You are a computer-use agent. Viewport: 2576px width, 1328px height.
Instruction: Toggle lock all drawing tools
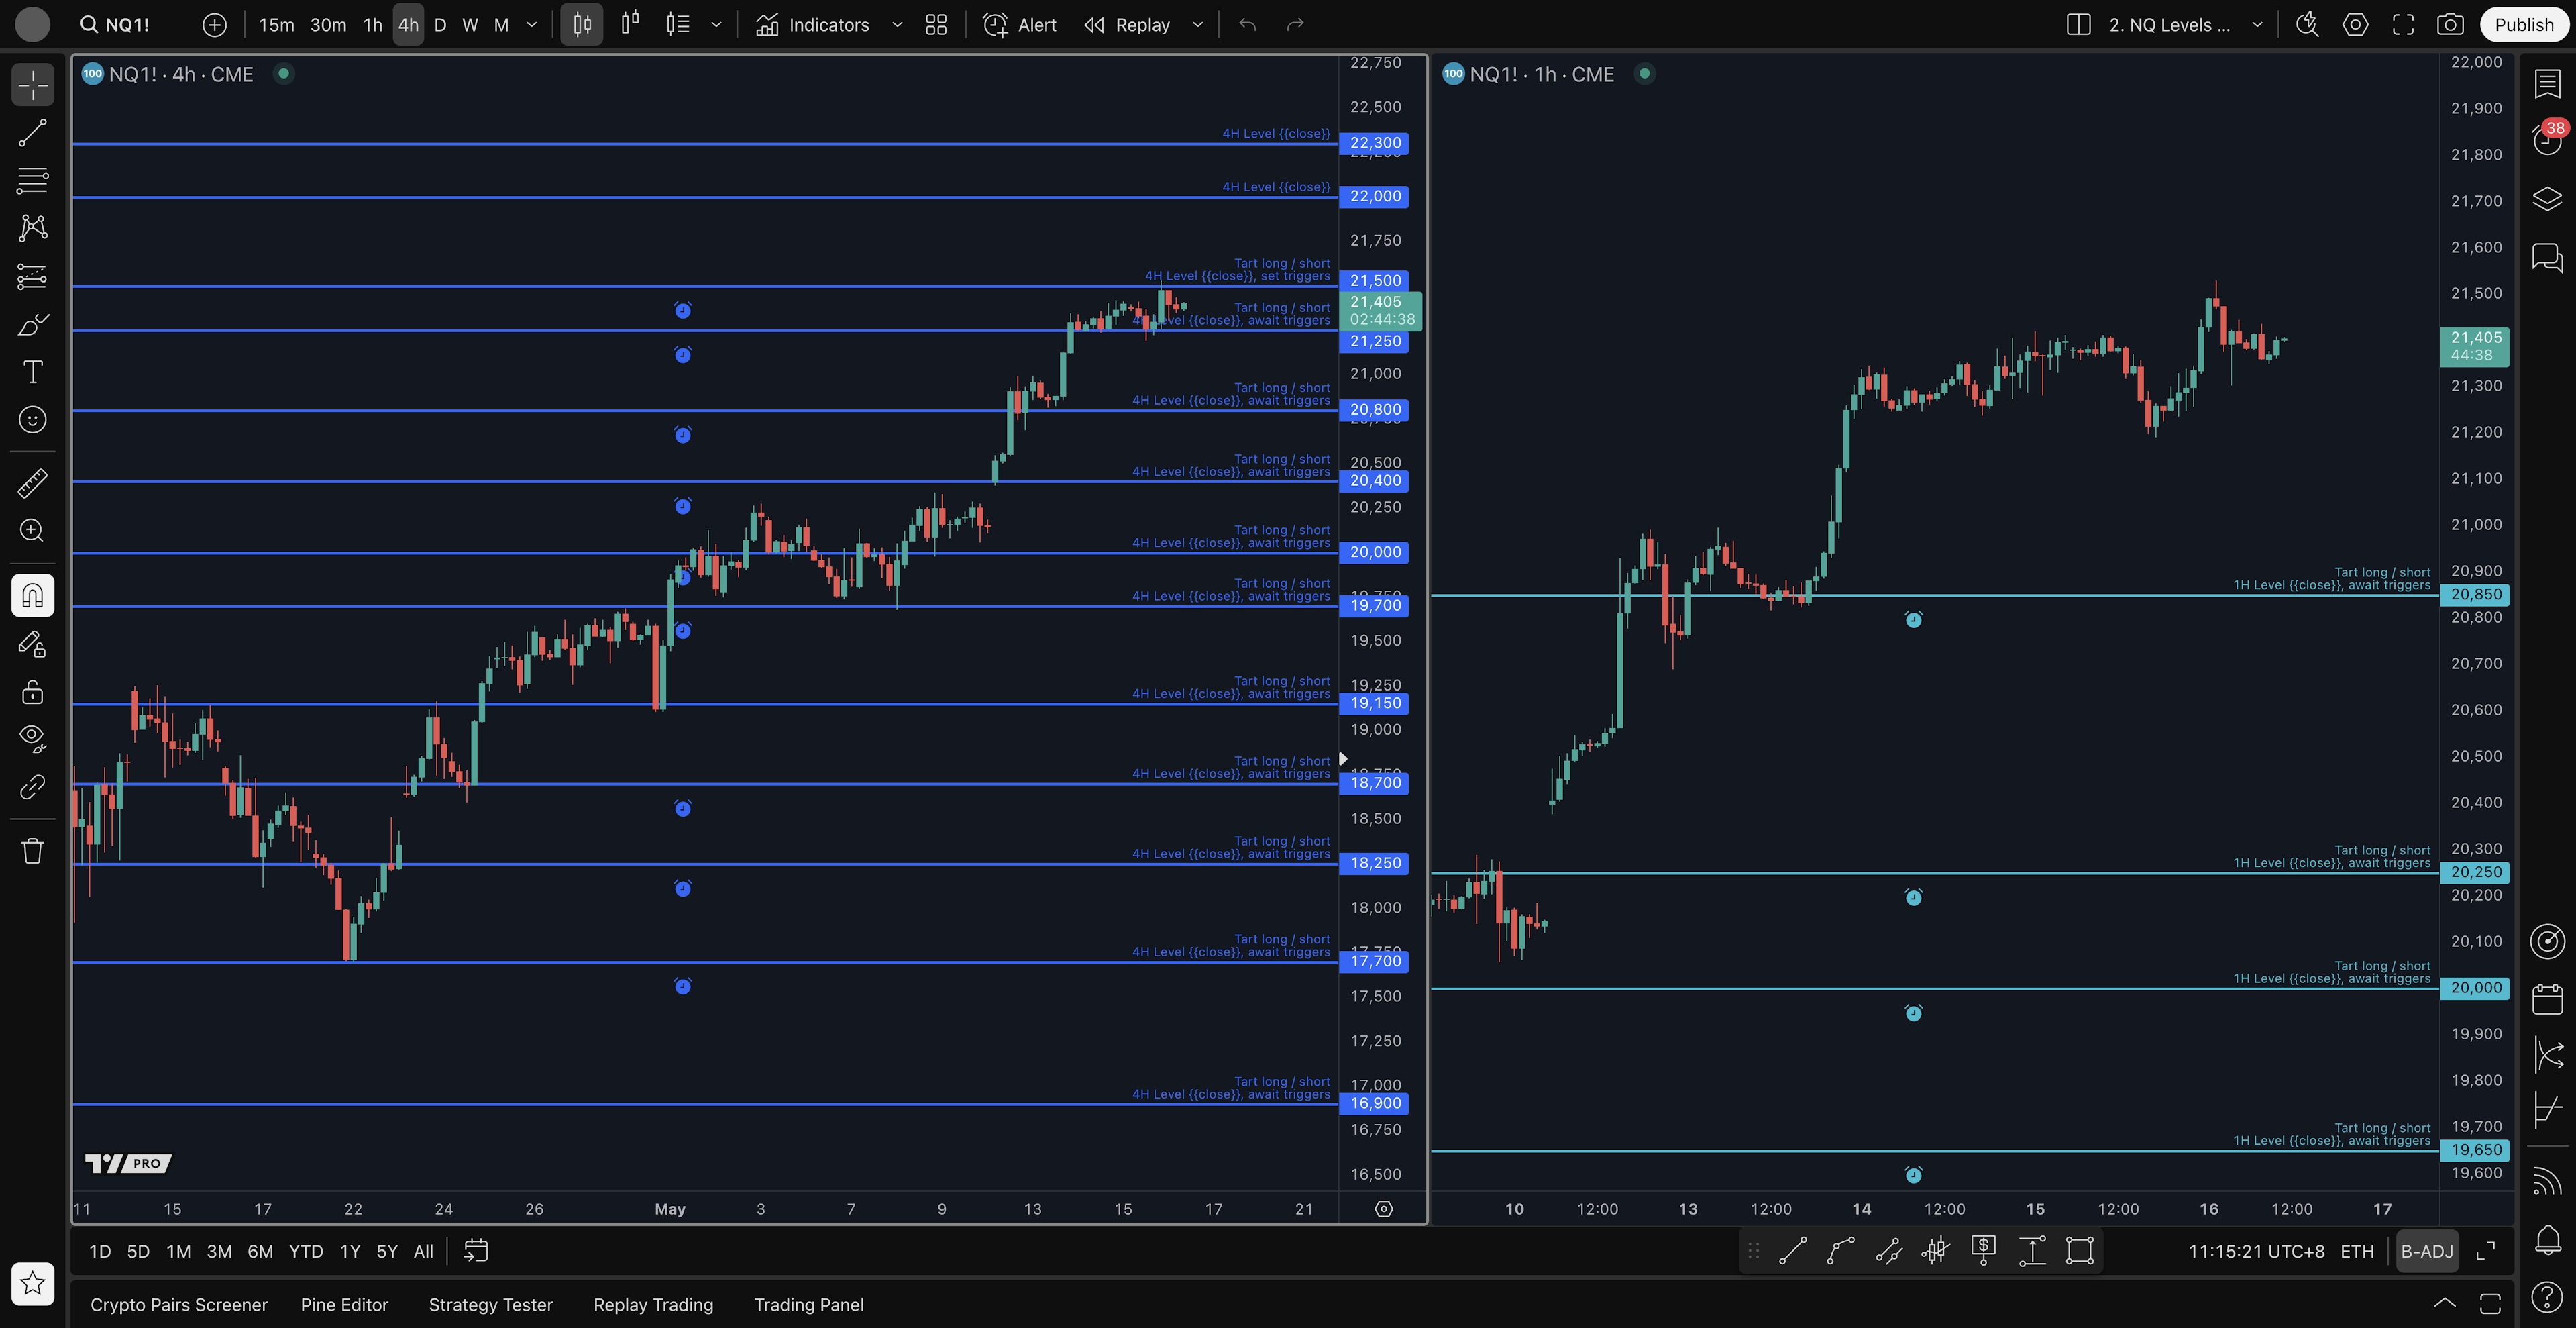(x=32, y=692)
